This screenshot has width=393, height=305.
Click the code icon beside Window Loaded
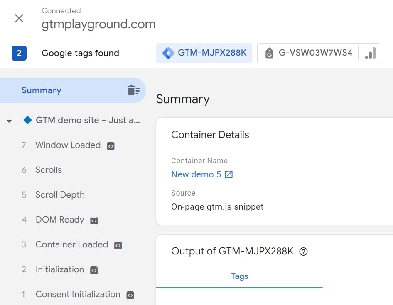pyautogui.click(x=111, y=146)
